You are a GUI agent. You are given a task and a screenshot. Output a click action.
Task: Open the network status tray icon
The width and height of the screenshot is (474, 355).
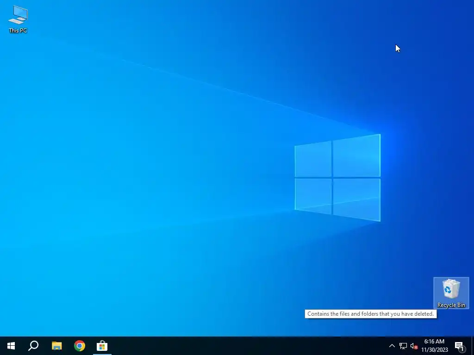point(403,346)
